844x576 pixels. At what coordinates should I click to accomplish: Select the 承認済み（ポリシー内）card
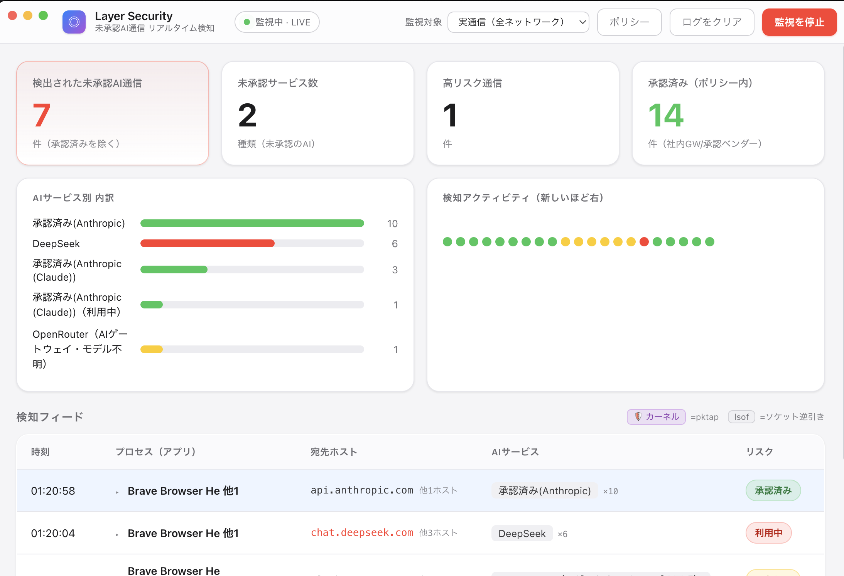click(x=728, y=113)
